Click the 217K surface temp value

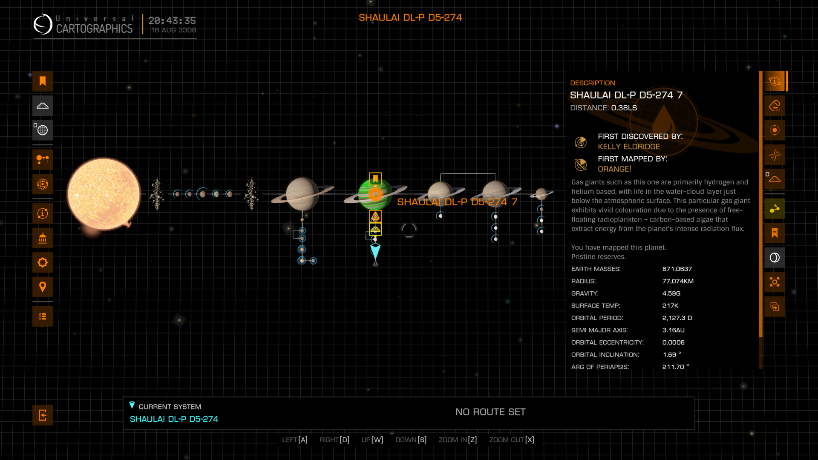pos(670,306)
